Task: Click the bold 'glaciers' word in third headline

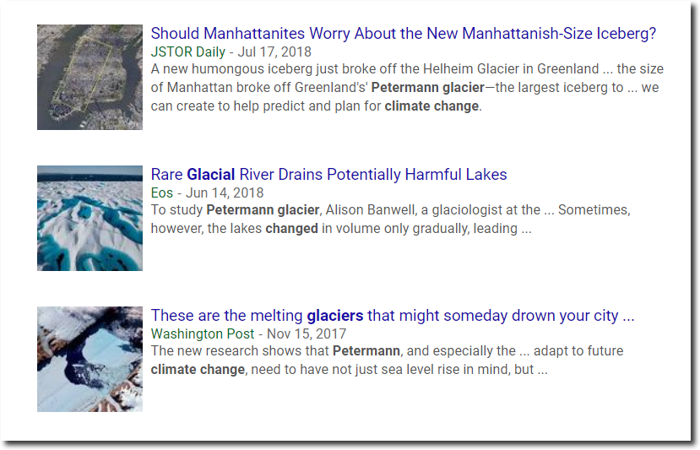Action: (x=335, y=316)
